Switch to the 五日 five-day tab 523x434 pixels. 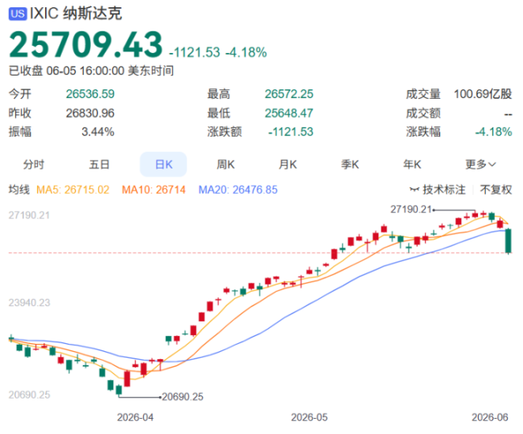pos(99,164)
